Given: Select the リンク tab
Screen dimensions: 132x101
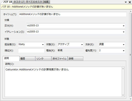Looking at the screenshot, I should (43, 59).
